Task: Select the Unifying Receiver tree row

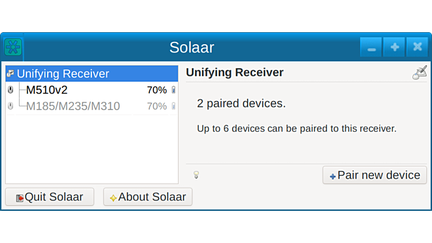Action: [63, 74]
